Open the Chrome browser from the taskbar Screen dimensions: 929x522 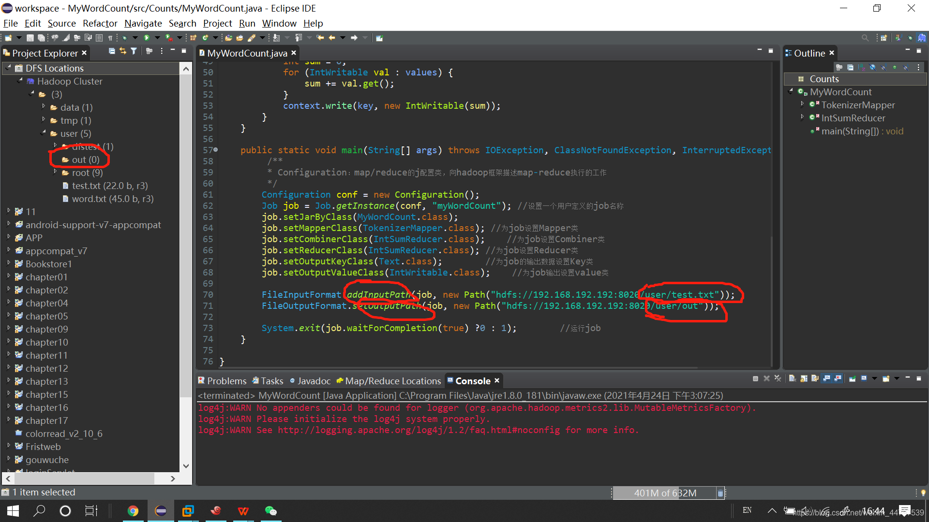coord(133,511)
